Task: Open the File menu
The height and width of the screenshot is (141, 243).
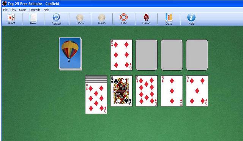Action: [5, 10]
